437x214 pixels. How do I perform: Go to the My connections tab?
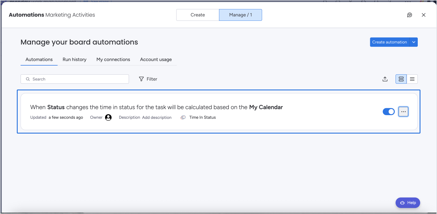[x=113, y=59]
